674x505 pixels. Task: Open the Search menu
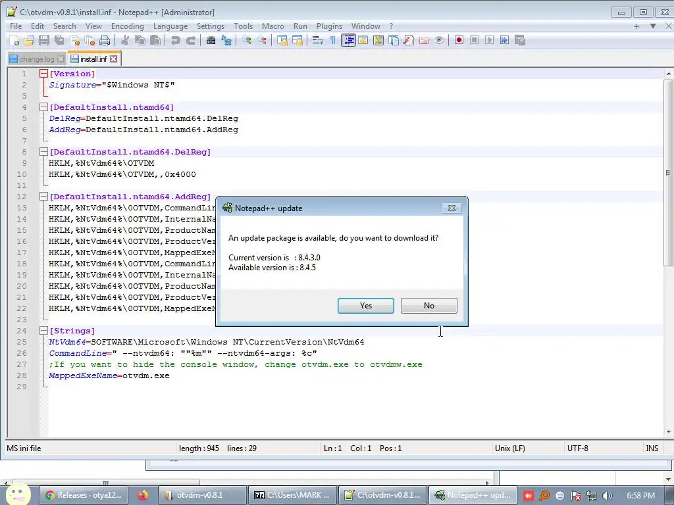pos(65,26)
